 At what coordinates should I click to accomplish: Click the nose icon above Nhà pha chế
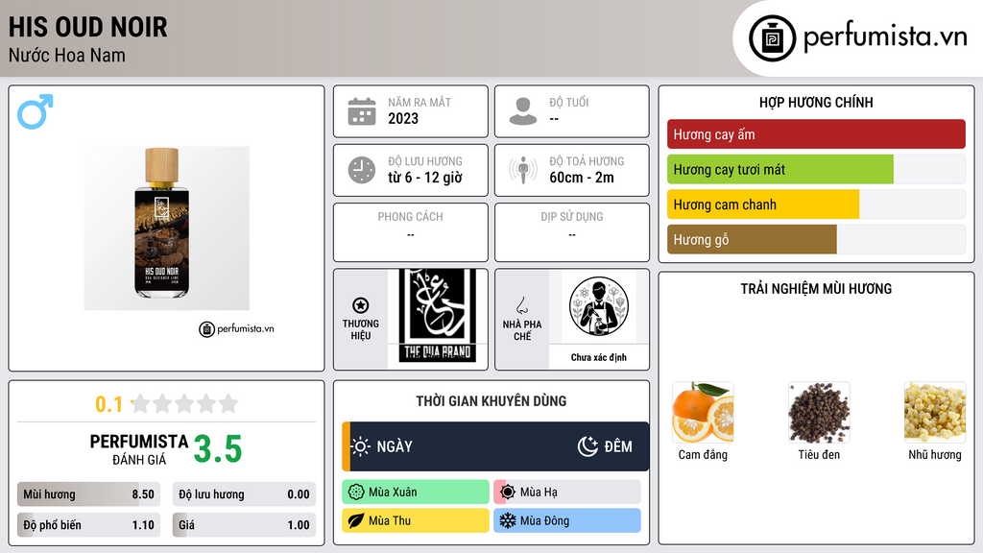[x=521, y=305]
